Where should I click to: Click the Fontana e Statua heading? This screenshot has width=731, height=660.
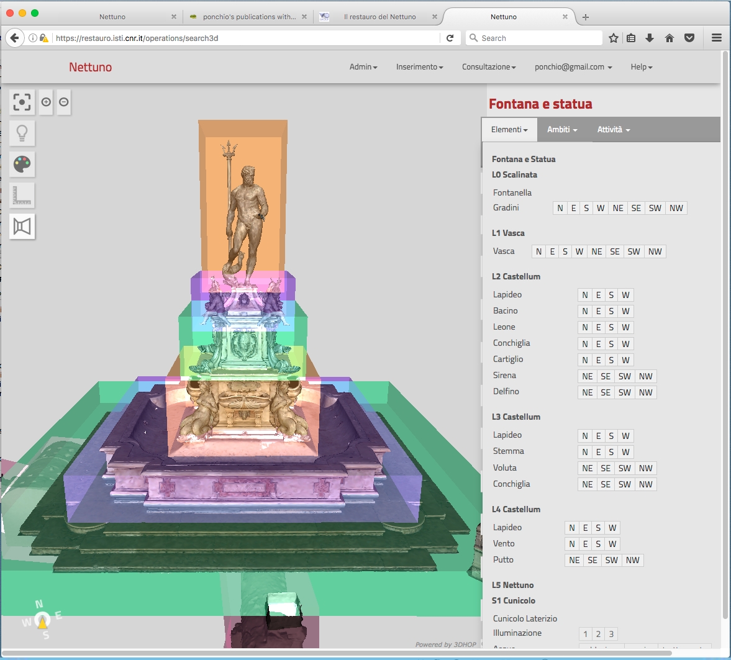tap(524, 160)
